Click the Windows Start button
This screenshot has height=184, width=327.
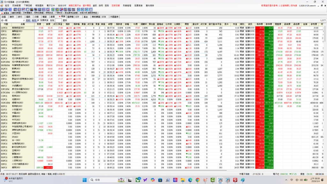pyautogui.click(x=85, y=180)
